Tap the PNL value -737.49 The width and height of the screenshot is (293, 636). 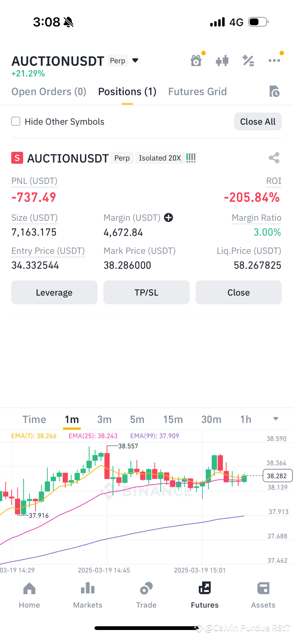[x=34, y=197]
